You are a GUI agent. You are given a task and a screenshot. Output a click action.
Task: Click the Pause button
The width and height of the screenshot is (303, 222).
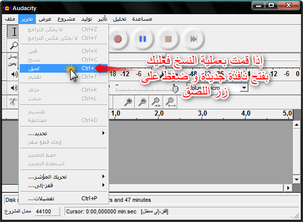pyautogui.click(x=143, y=39)
